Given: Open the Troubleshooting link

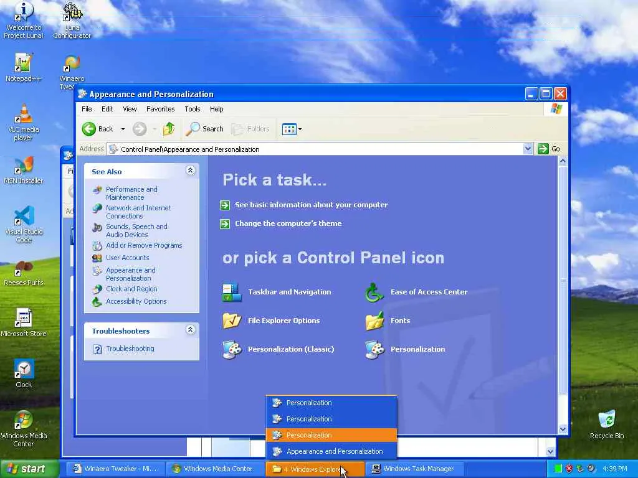Looking at the screenshot, I should pos(130,349).
